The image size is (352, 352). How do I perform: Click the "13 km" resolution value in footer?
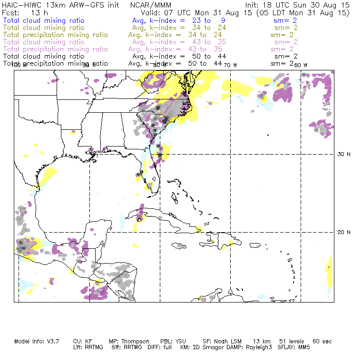(x=262, y=342)
